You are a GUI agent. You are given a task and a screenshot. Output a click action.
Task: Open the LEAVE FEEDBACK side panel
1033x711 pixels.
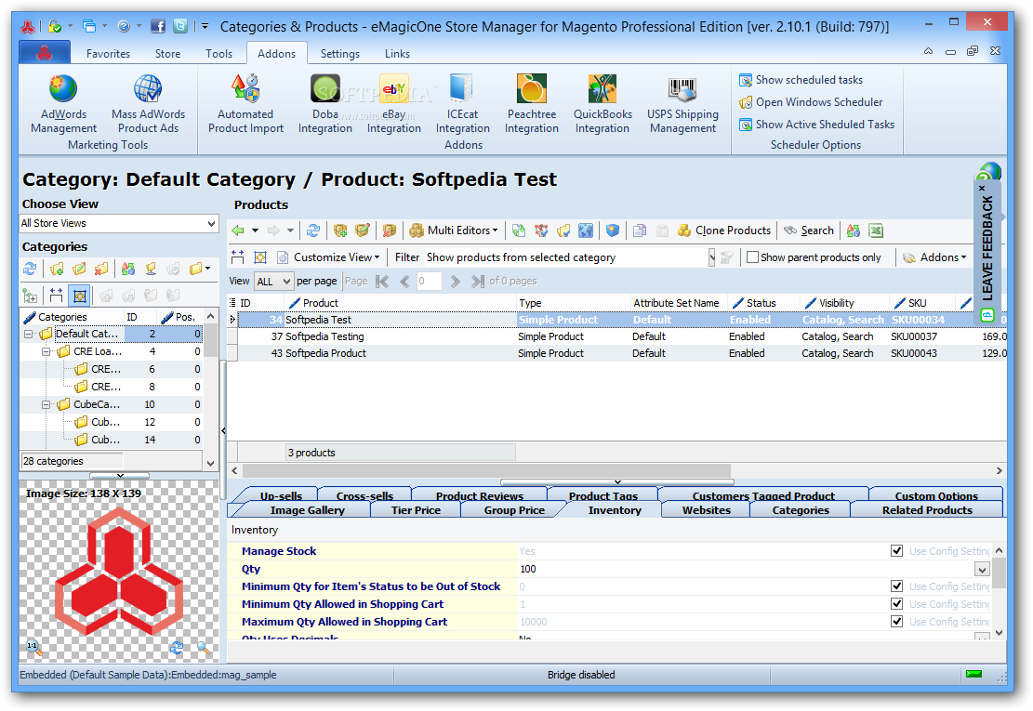(987, 252)
